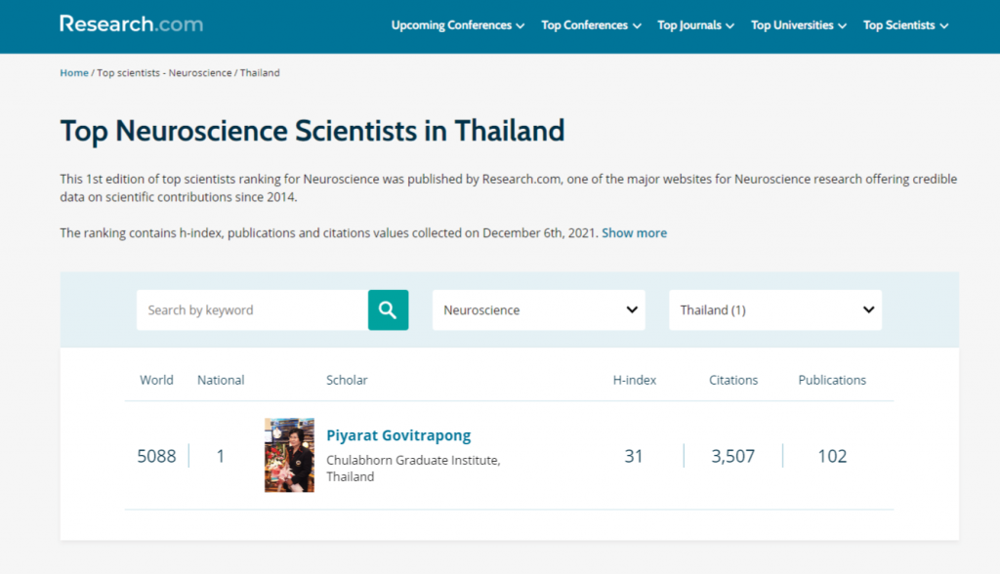Click the Search by keyword field

coord(252,310)
